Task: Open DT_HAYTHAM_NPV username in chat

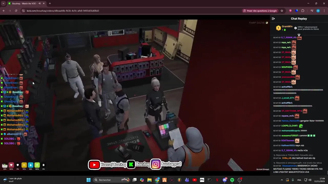Action: coord(292,111)
